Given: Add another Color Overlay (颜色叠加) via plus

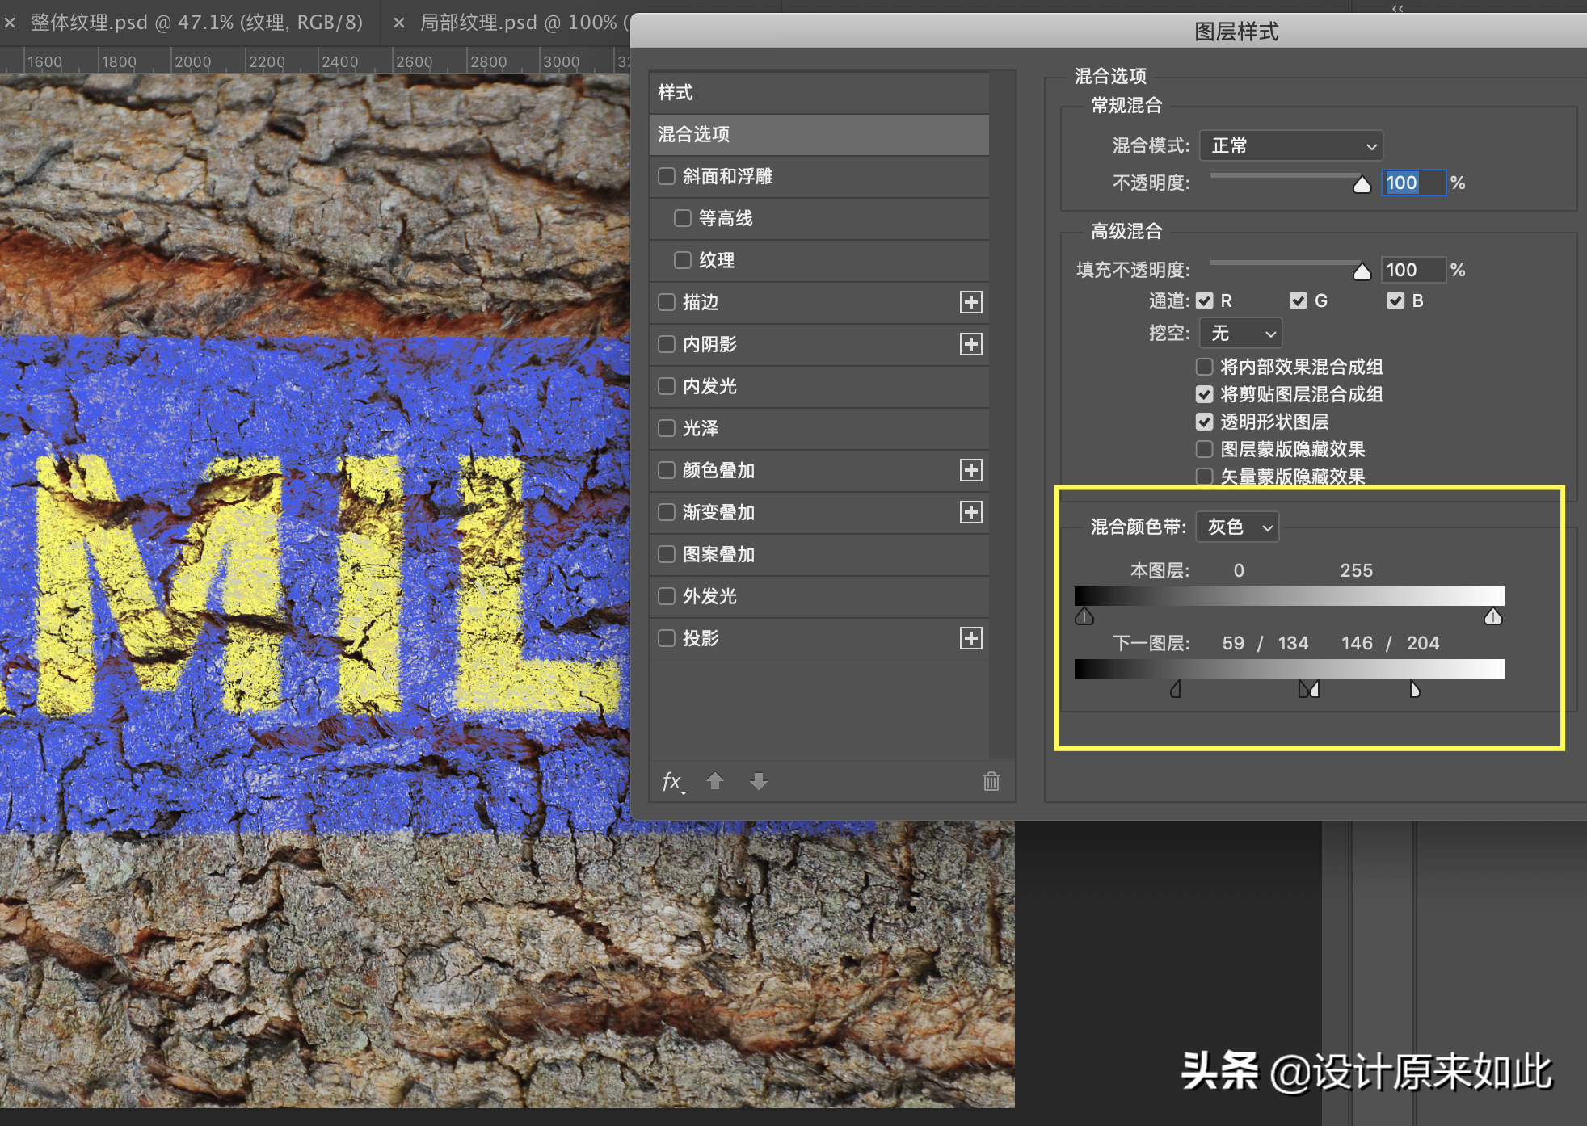Looking at the screenshot, I should click(x=970, y=470).
